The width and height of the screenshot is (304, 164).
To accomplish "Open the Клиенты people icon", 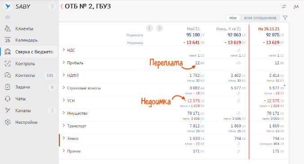I will (8, 29).
